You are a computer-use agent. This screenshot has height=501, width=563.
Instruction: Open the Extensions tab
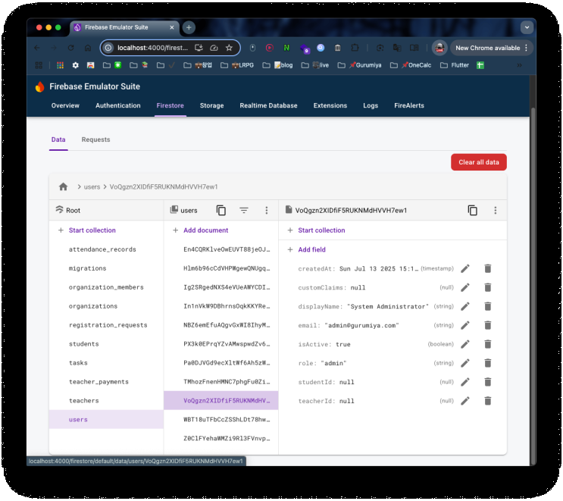coord(330,105)
